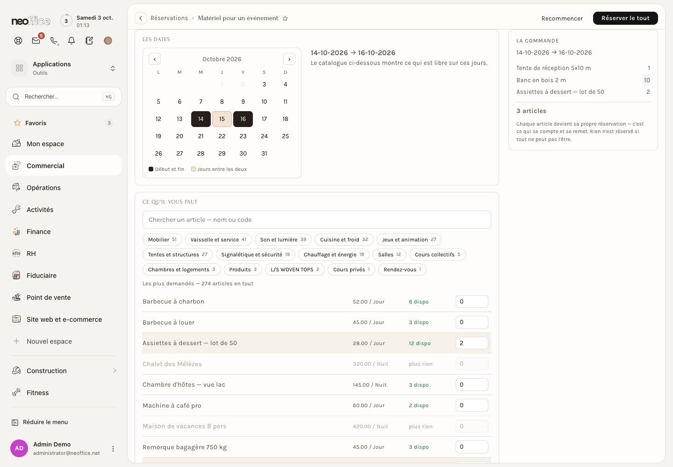673x467 pixels.
Task: Toggle the Vaisselle et service filter
Action: coord(218,240)
